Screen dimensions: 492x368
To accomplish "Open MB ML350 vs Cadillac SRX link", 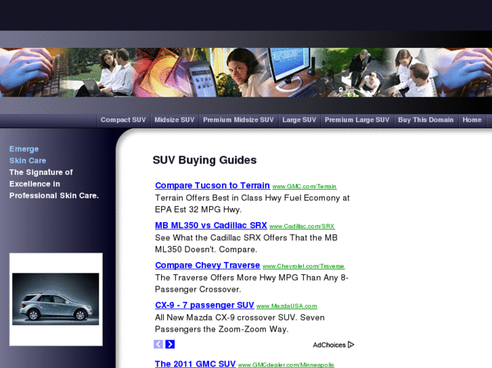I will click(211, 225).
